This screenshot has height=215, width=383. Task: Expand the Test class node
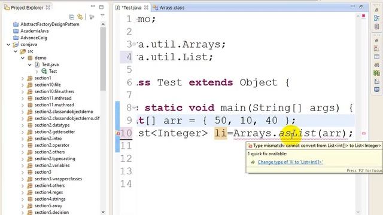(37, 72)
